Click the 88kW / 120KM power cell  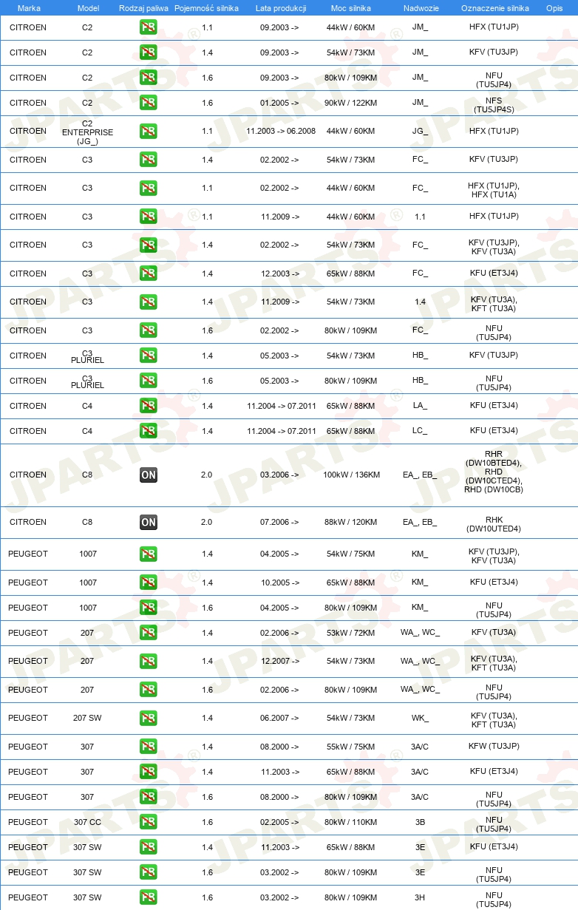tap(352, 522)
